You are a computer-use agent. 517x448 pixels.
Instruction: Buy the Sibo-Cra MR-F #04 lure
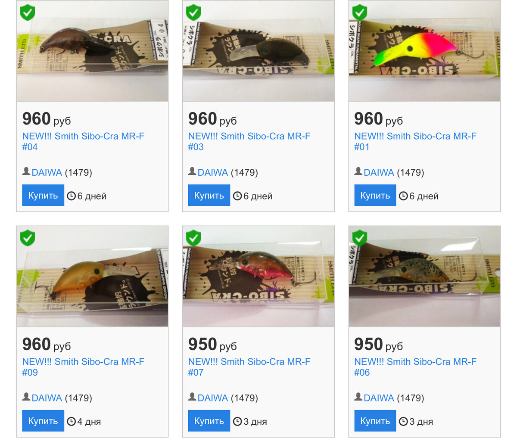pyautogui.click(x=43, y=195)
